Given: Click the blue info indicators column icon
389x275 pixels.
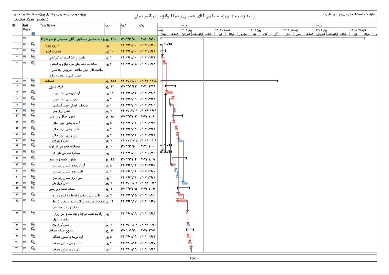Looking at the screenshot, I should pos(33,34).
